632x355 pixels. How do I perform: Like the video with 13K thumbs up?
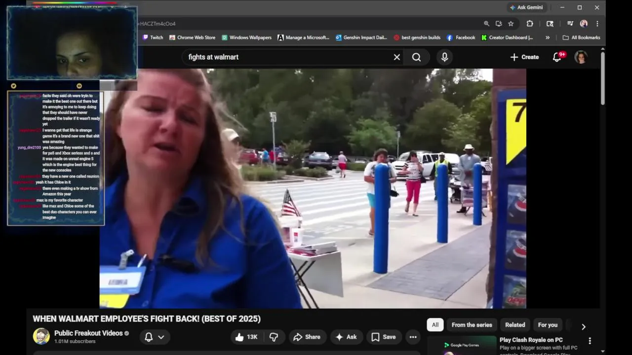[x=247, y=337]
